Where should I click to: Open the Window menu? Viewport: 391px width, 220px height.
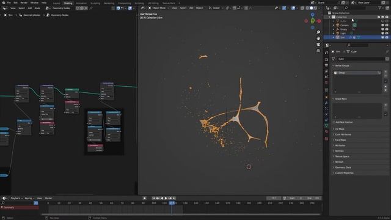point(34,2)
